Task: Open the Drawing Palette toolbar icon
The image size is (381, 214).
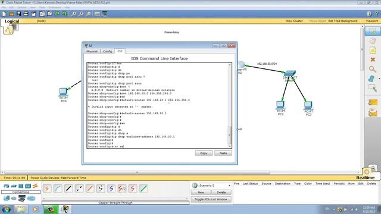Action: tap(97, 14)
